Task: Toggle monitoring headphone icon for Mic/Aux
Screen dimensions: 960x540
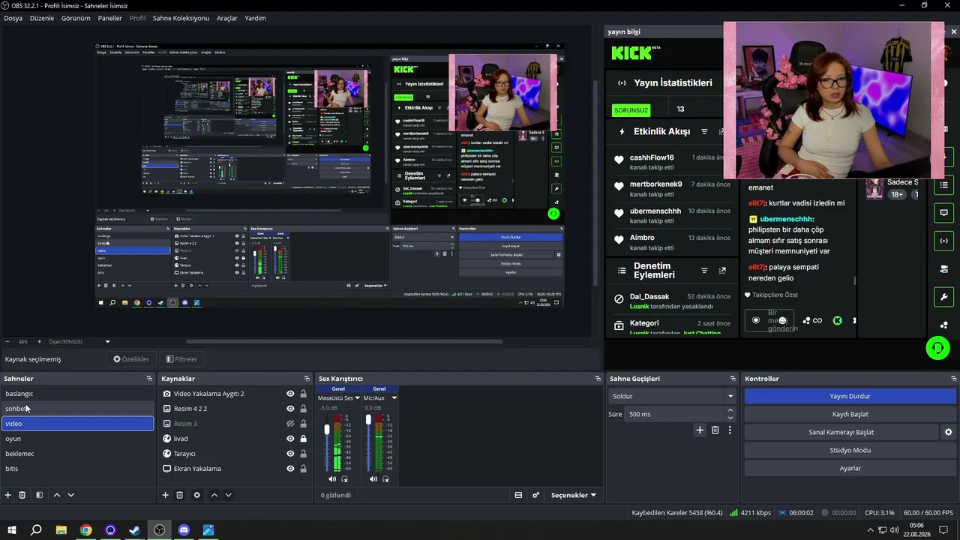Action: coord(386,478)
